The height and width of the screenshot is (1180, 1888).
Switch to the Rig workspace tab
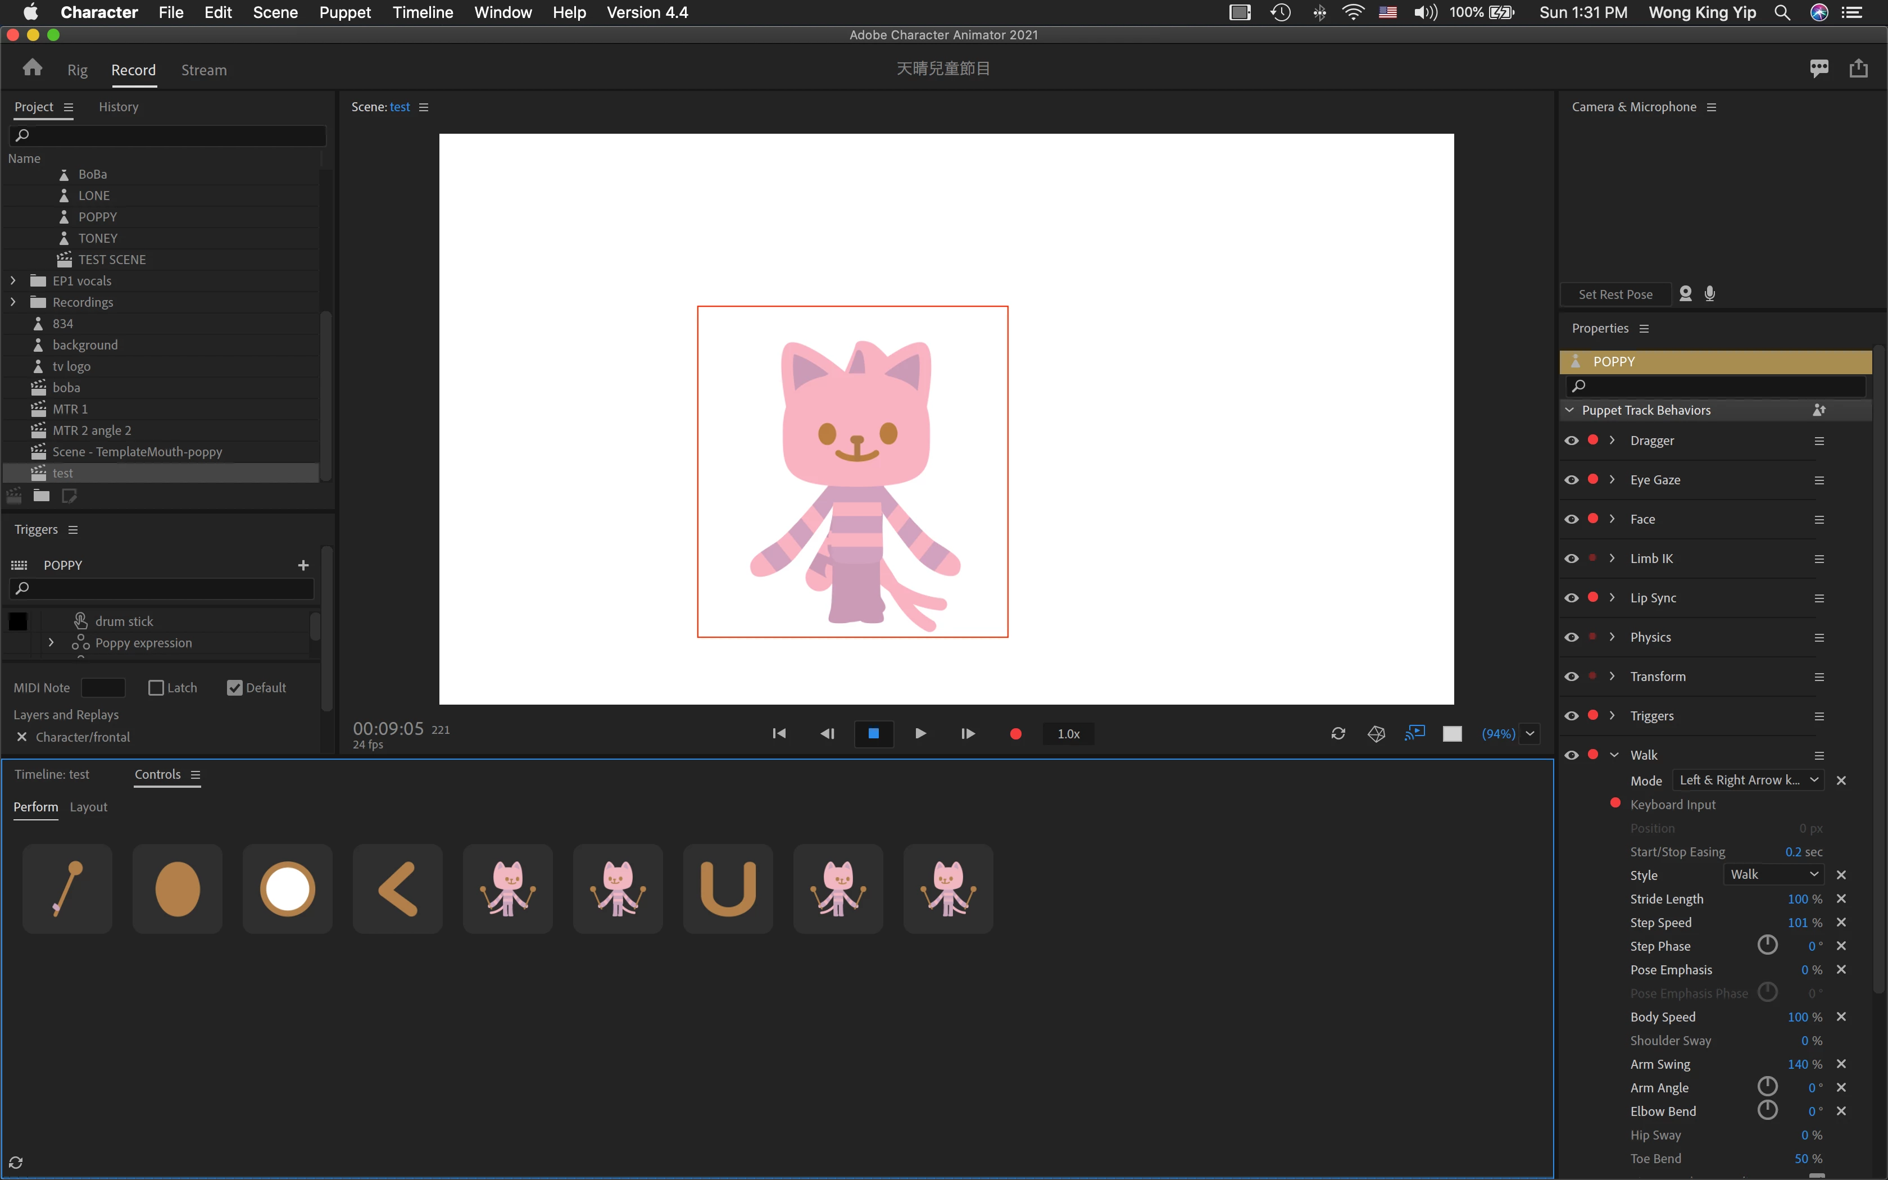tap(77, 70)
